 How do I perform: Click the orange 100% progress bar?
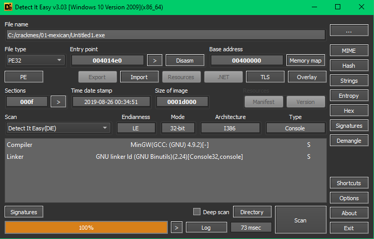pos(87,227)
